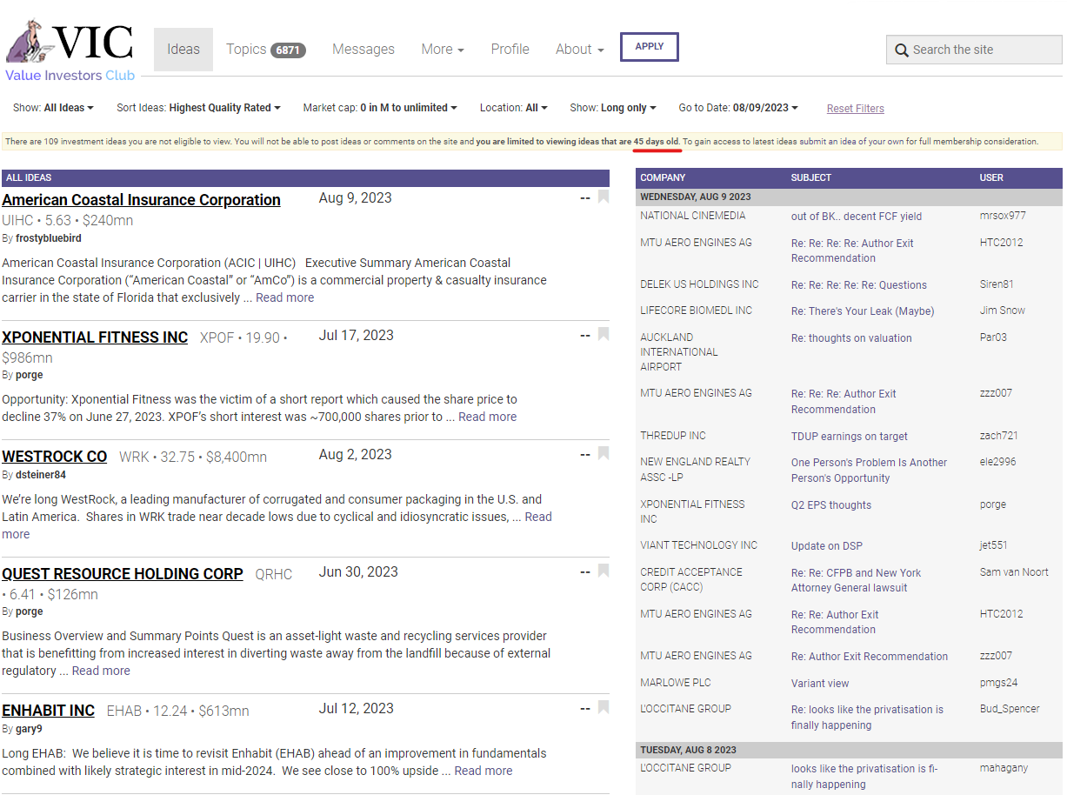Toggle bookmark on Enhabit Inc idea
This screenshot has width=1067, height=795.
(x=604, y=708)
